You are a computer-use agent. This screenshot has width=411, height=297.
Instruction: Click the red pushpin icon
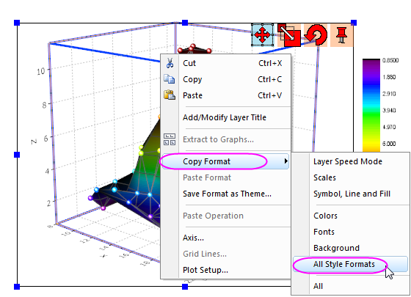click(x=341, y=35)
